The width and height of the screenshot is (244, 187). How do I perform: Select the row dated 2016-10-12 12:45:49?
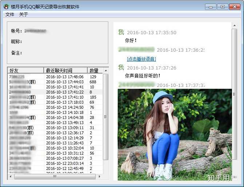point(55,168)
